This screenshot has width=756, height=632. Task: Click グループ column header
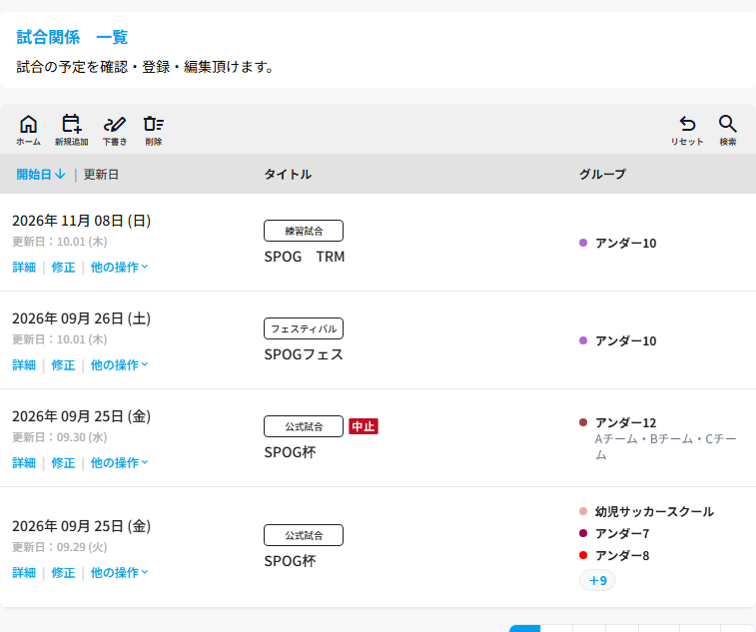pyautogui.click(x=602, y=174)
